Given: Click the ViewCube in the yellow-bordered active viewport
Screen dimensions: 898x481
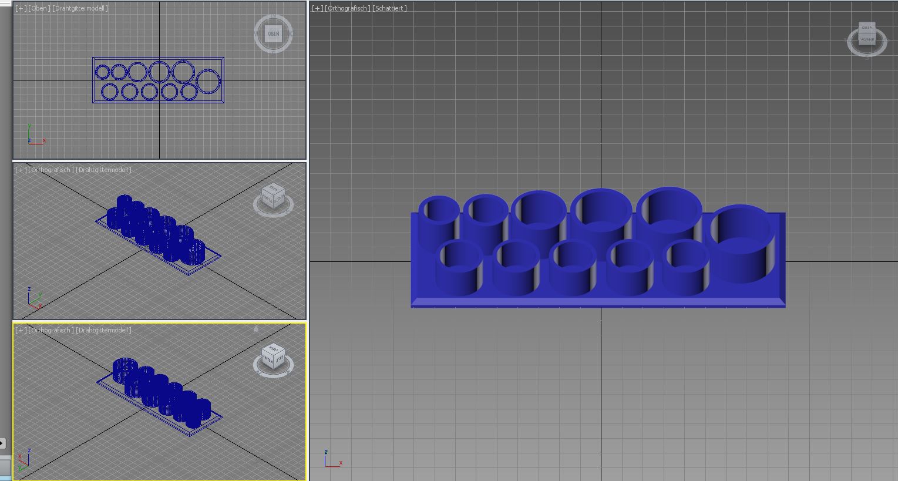Looking at the screenshot, I should pos(273,356).
